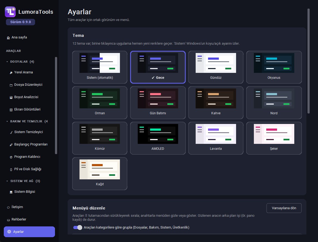
Task: Click the package icon for Program Kaldırıcı
Action: [11, 157]
